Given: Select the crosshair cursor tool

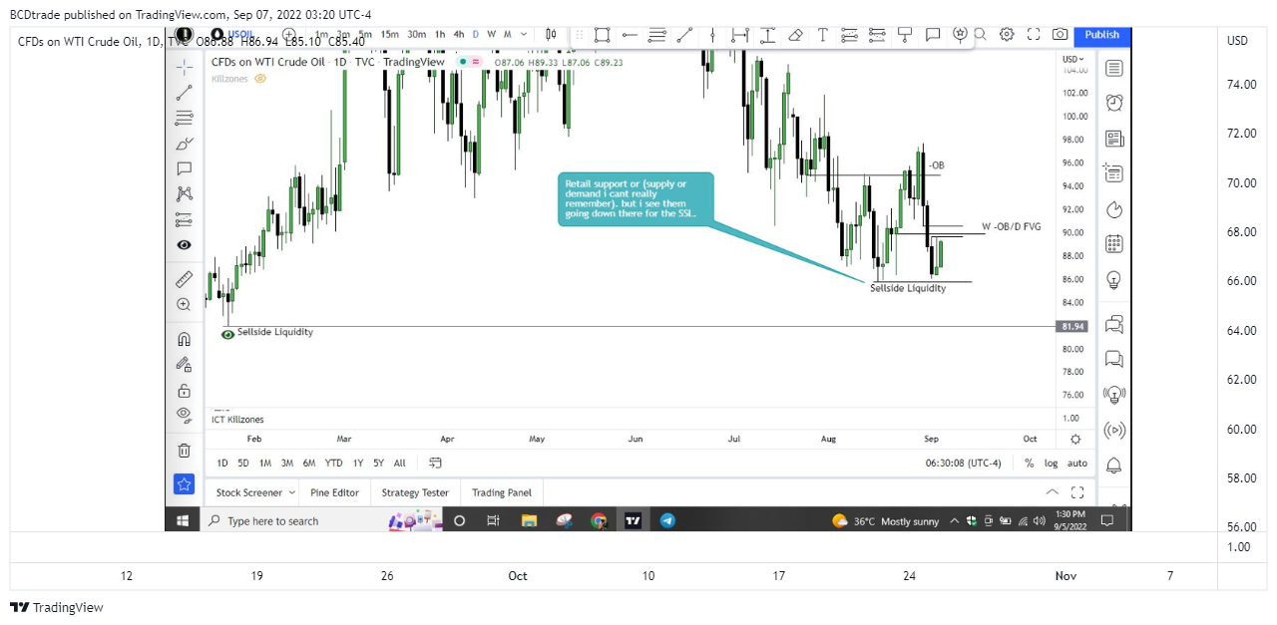Looking at the screenshot, I should tap(185, 67).
